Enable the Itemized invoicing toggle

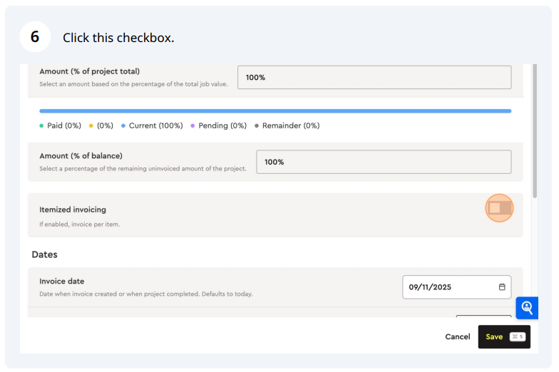coord(499,208)
